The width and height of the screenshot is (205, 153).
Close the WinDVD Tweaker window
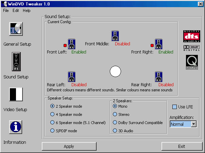click(x=201, y=4)
